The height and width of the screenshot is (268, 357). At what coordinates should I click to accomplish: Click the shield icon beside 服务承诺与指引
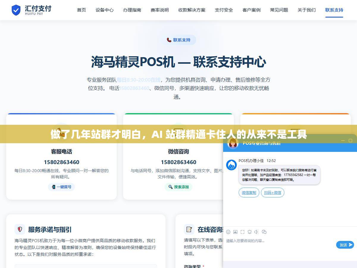coord(20,229)
